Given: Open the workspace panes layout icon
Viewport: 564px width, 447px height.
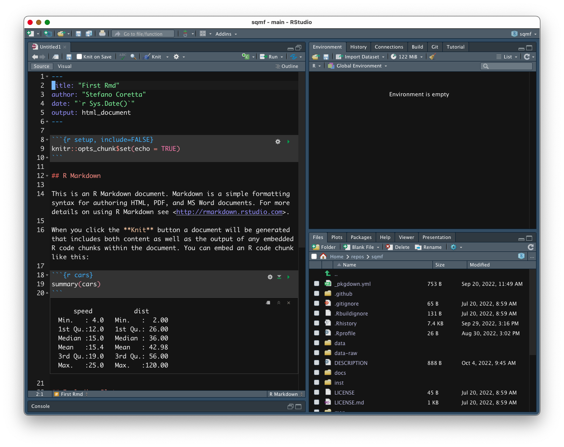Looking at the screenshot, I should [203, 34].
